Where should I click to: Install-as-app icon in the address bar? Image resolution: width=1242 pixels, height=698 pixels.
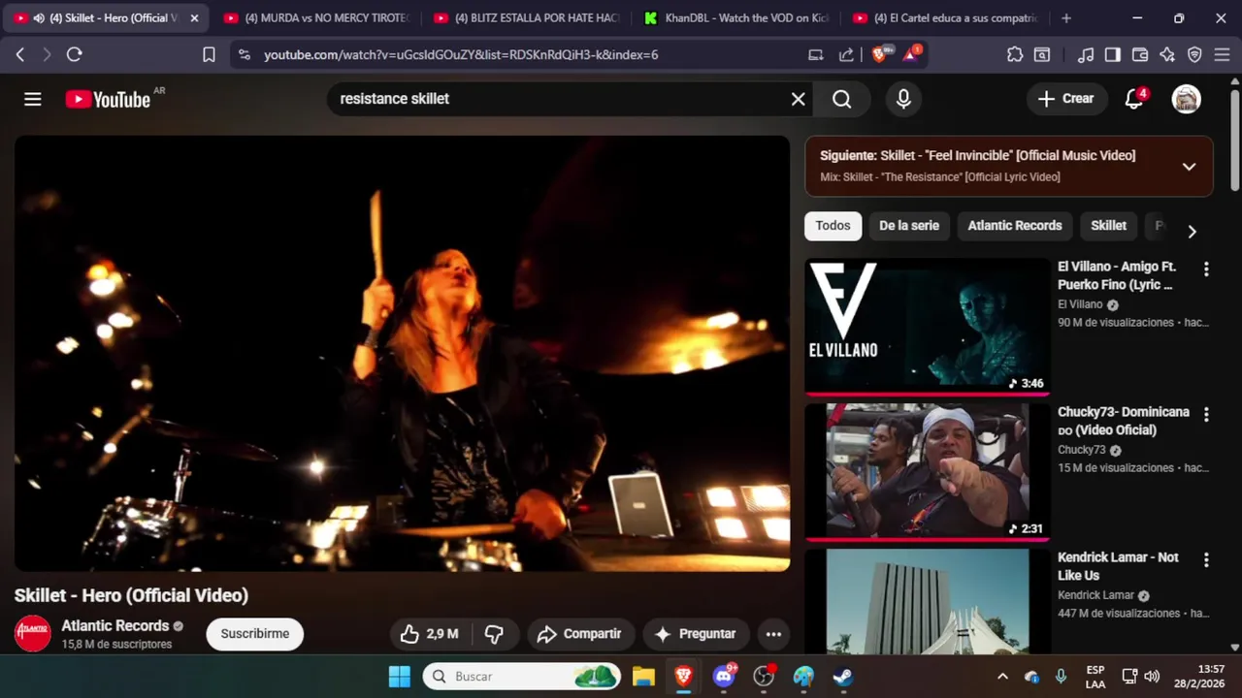pos(816,55)
